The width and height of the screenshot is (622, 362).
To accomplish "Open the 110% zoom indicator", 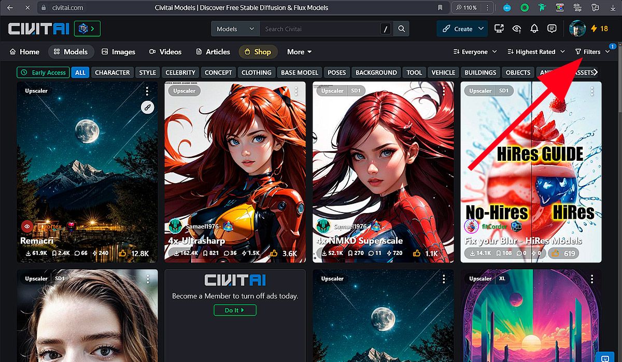I will [466, 8].
